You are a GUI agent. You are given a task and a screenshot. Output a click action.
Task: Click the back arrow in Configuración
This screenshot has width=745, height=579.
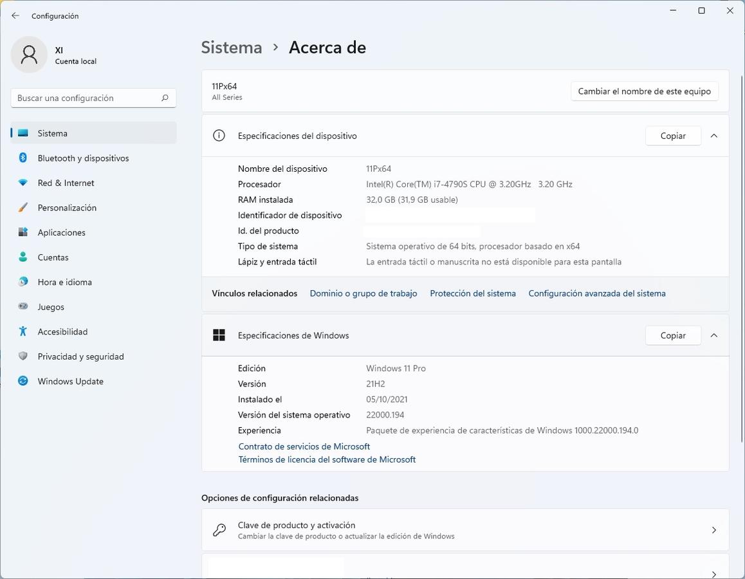(x=15, y=15)
